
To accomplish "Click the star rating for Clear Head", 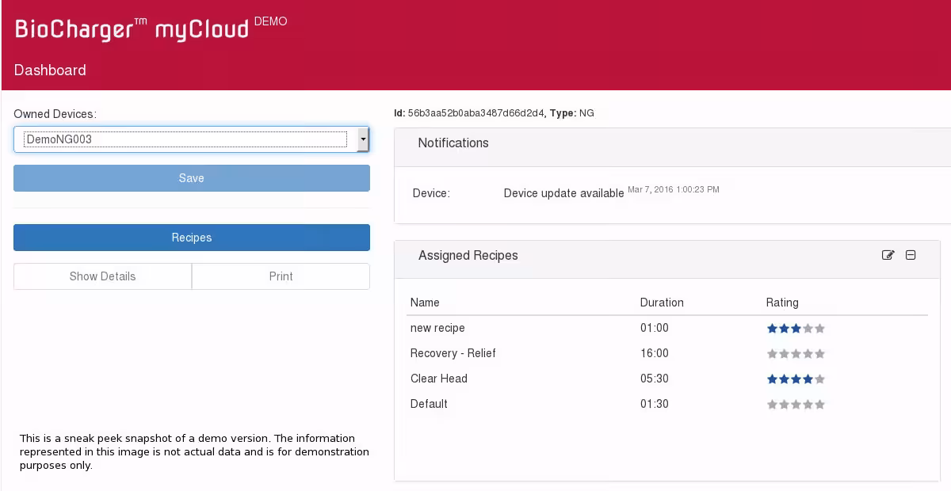I will [x=796, y=379].
